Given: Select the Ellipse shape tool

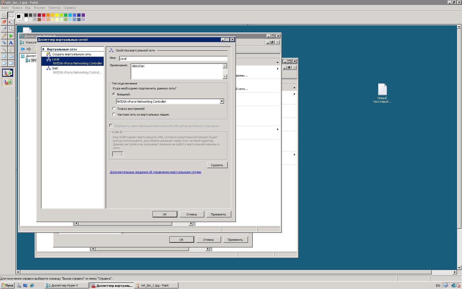Looking at the screenshot, I should [4, 63].
